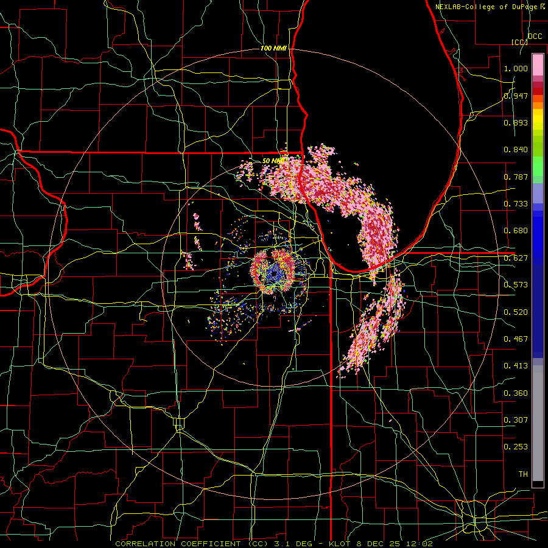Screen dimensions: 548x548
Task: Click the 8 DEC 25 date text
Action: click(x=377, y=544)
